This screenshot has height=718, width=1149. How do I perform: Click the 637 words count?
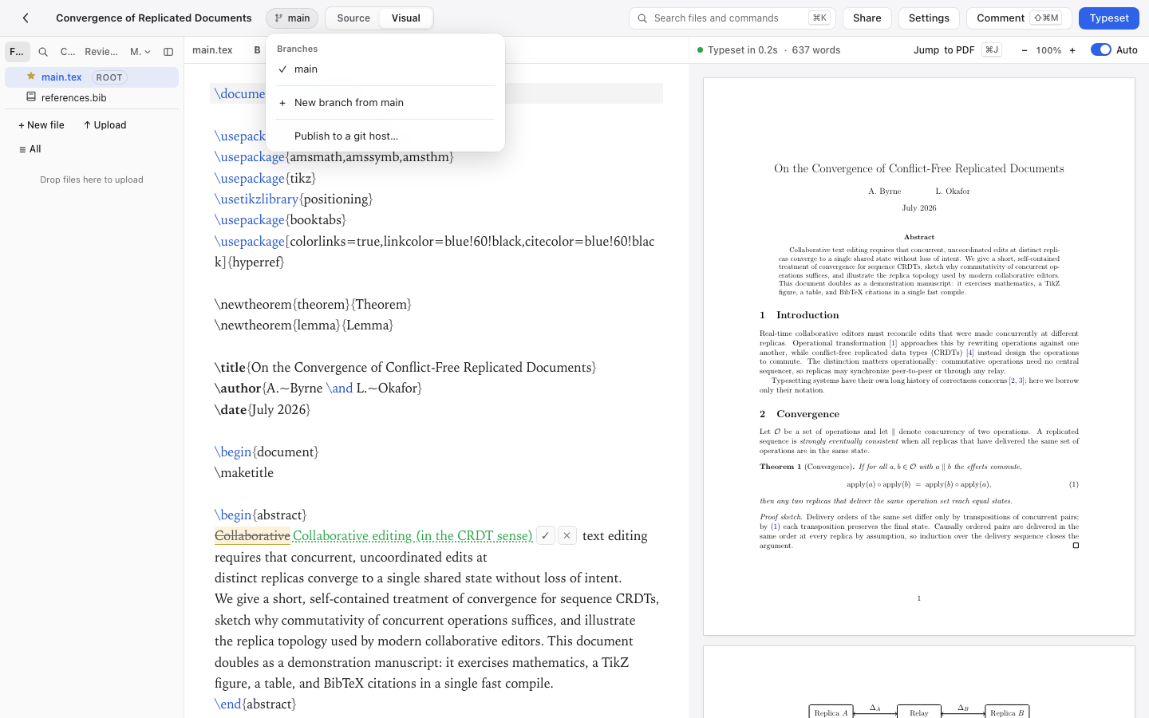[816, 49]
